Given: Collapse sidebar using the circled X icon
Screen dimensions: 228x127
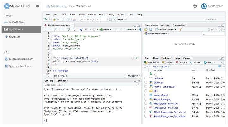Looking at the screenshot, I should (37, 6).
